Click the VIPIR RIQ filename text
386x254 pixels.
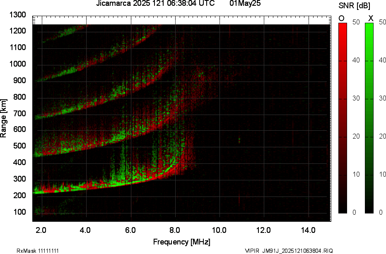click(x=289, y=251)
